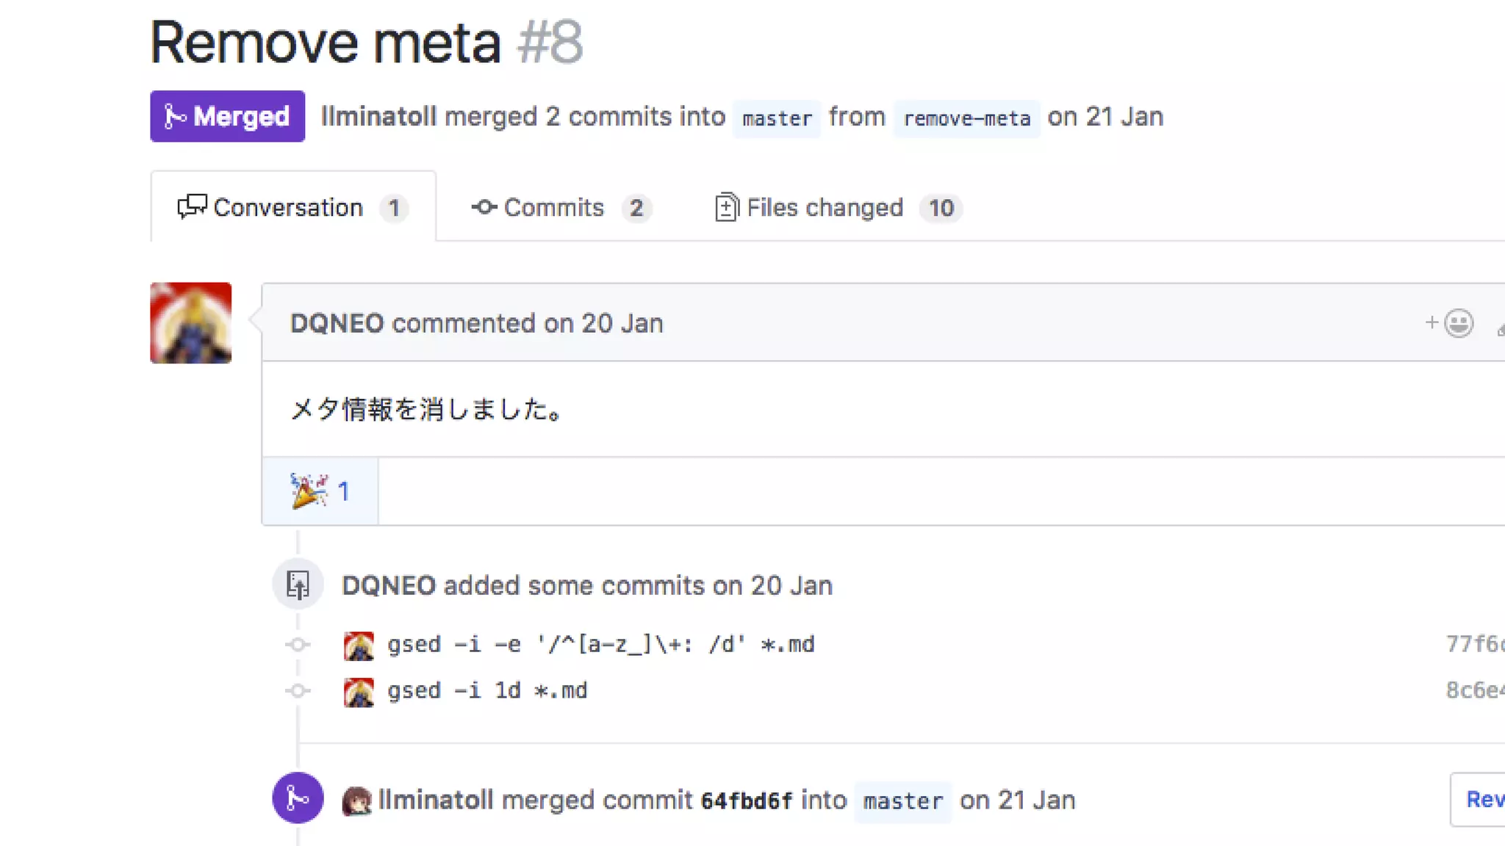
Task: Click the master branch label in merge event
Action: (902, 801)
